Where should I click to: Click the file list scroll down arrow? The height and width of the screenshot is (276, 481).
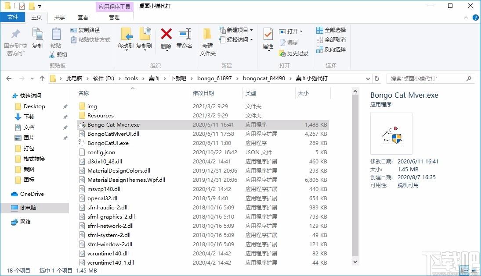point(355,262)
